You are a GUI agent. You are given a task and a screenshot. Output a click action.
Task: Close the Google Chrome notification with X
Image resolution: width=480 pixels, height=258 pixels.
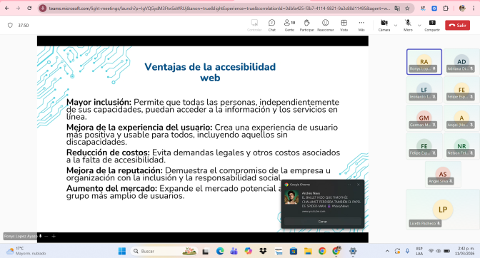click(x=359, y=185)
